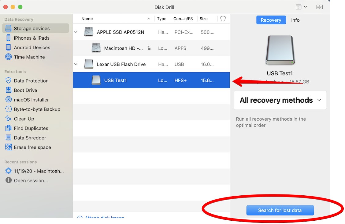Screen dimensions: 345x224
Task: Open Boot Drive tool
Action: tap(25, 90)
